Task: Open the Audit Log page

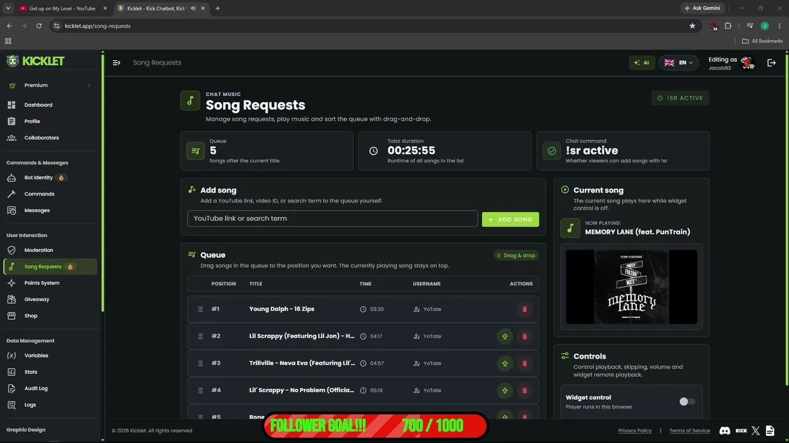Action: coord(36,388)
